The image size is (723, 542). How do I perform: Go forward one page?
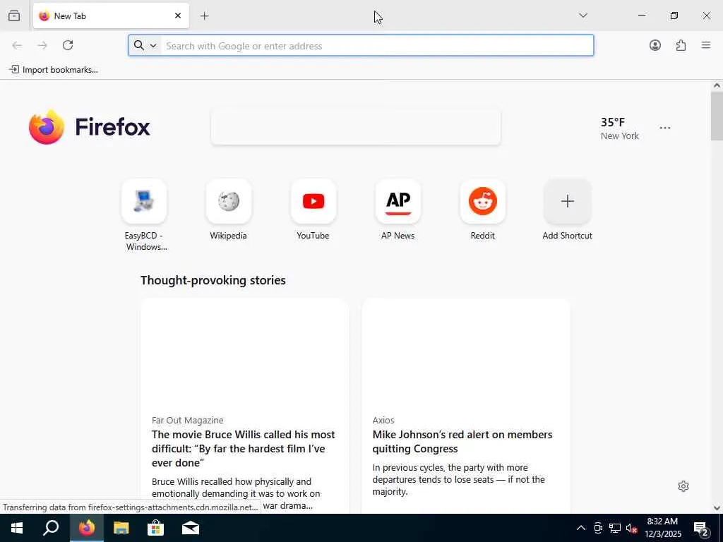[x=42, y=45]
